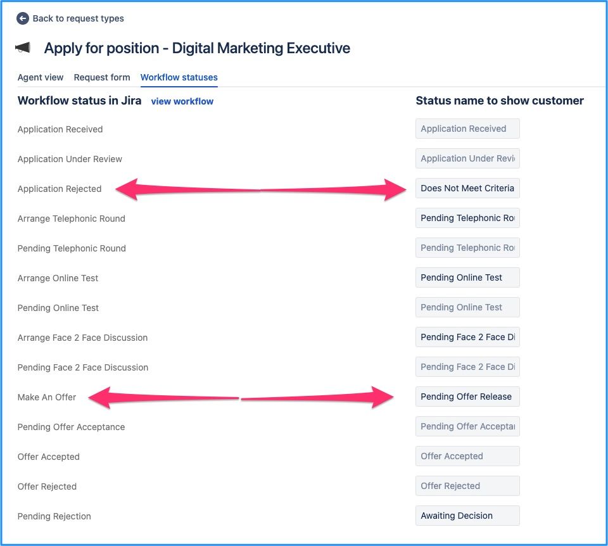Viewport: 608px width, 546px height.
Task: Open the Agent view tab
Action: (x=41, y=77)
